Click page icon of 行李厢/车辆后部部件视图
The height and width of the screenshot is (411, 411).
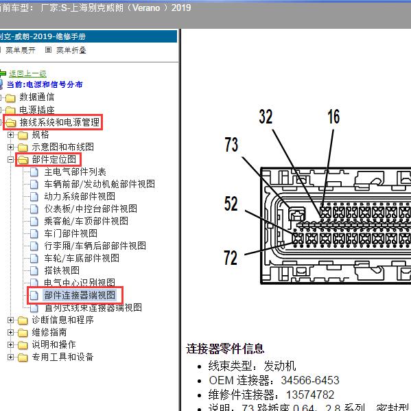point(34,246)
